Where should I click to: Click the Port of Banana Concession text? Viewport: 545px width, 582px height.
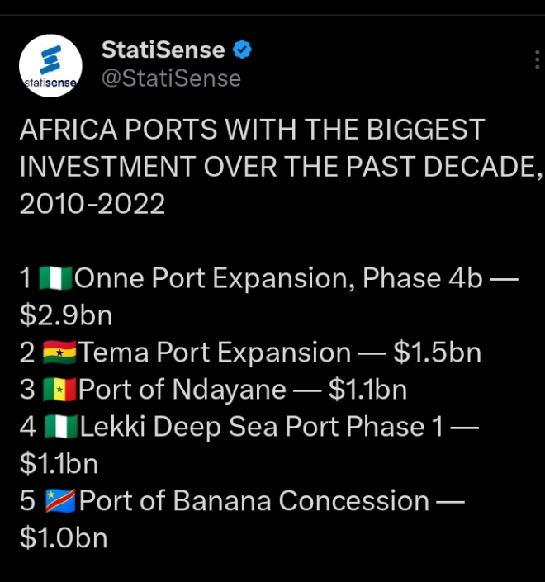tap(254, 501)
